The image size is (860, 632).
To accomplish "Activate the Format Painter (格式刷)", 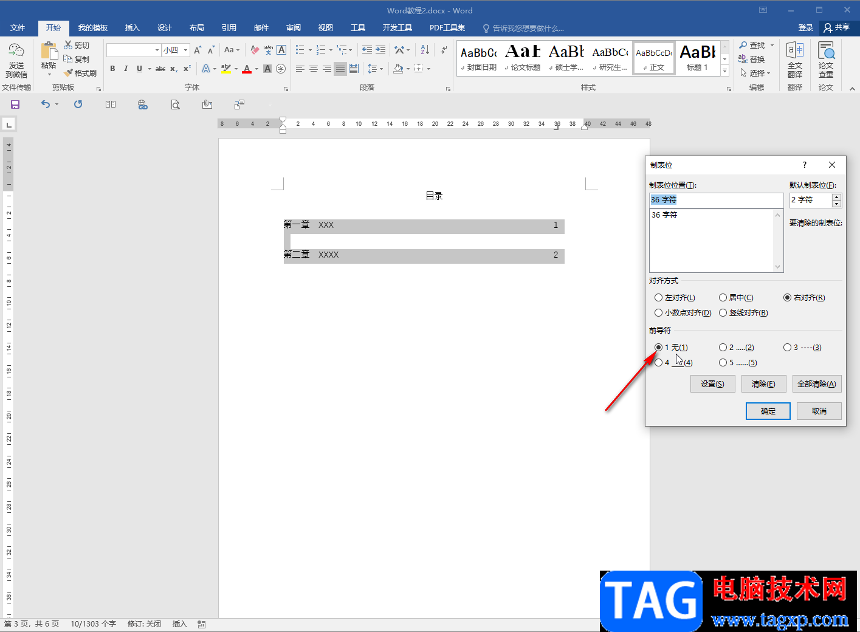I will (80, 73).
